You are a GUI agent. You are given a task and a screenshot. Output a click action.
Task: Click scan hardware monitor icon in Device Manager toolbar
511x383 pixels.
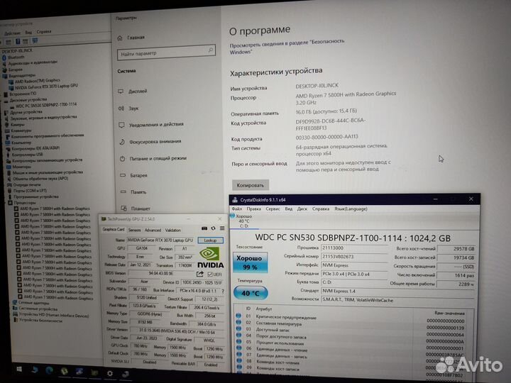35,40
